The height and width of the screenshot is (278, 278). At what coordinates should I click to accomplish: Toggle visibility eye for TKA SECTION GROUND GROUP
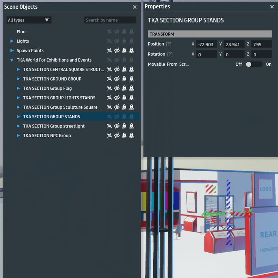(x=117, y=79)
